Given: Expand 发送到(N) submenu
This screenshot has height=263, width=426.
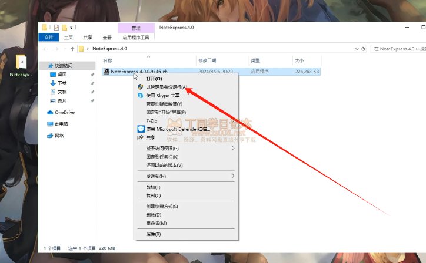Looking at the screenshot, I should (233, 176).
